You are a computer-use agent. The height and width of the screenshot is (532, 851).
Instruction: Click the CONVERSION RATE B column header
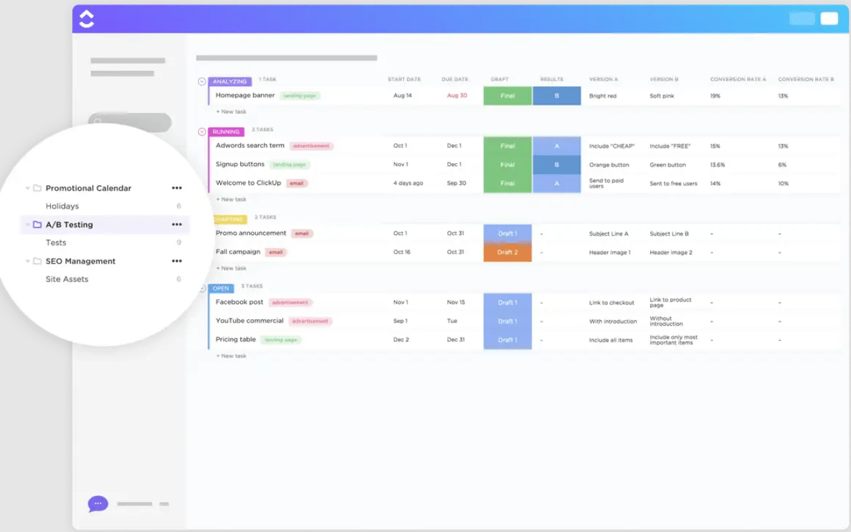806,80
